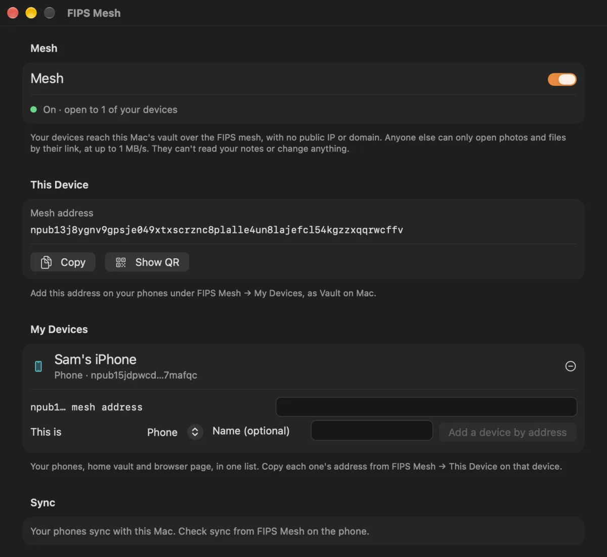Image resolution: width=607 pixels, height=557 pixels.
Task: Focus the npub1 mesh address field
Action: tap(426, 407)
